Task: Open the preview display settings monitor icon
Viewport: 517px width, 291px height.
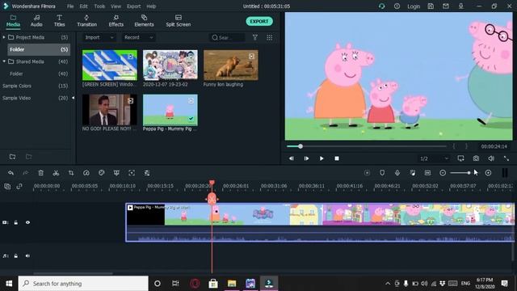Action: coord(460,158)
